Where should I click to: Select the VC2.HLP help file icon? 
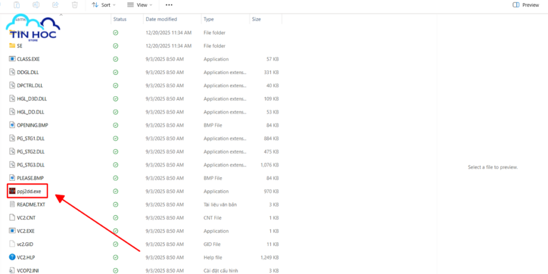[12, 257]
